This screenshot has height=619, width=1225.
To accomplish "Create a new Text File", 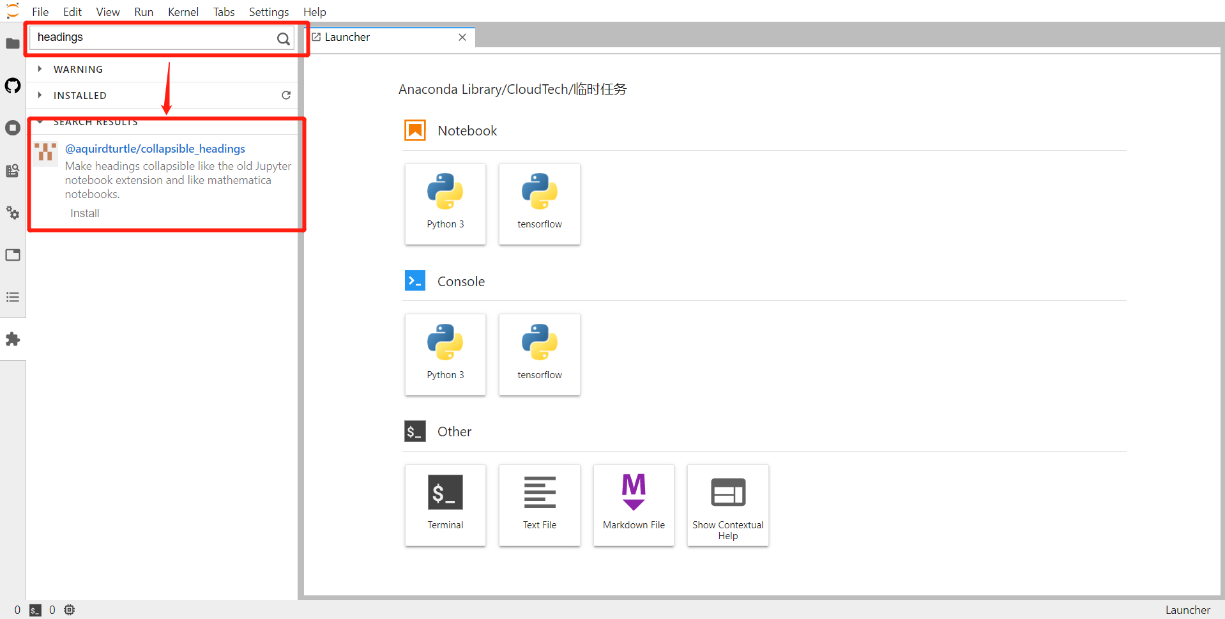I will coord(540,505).
